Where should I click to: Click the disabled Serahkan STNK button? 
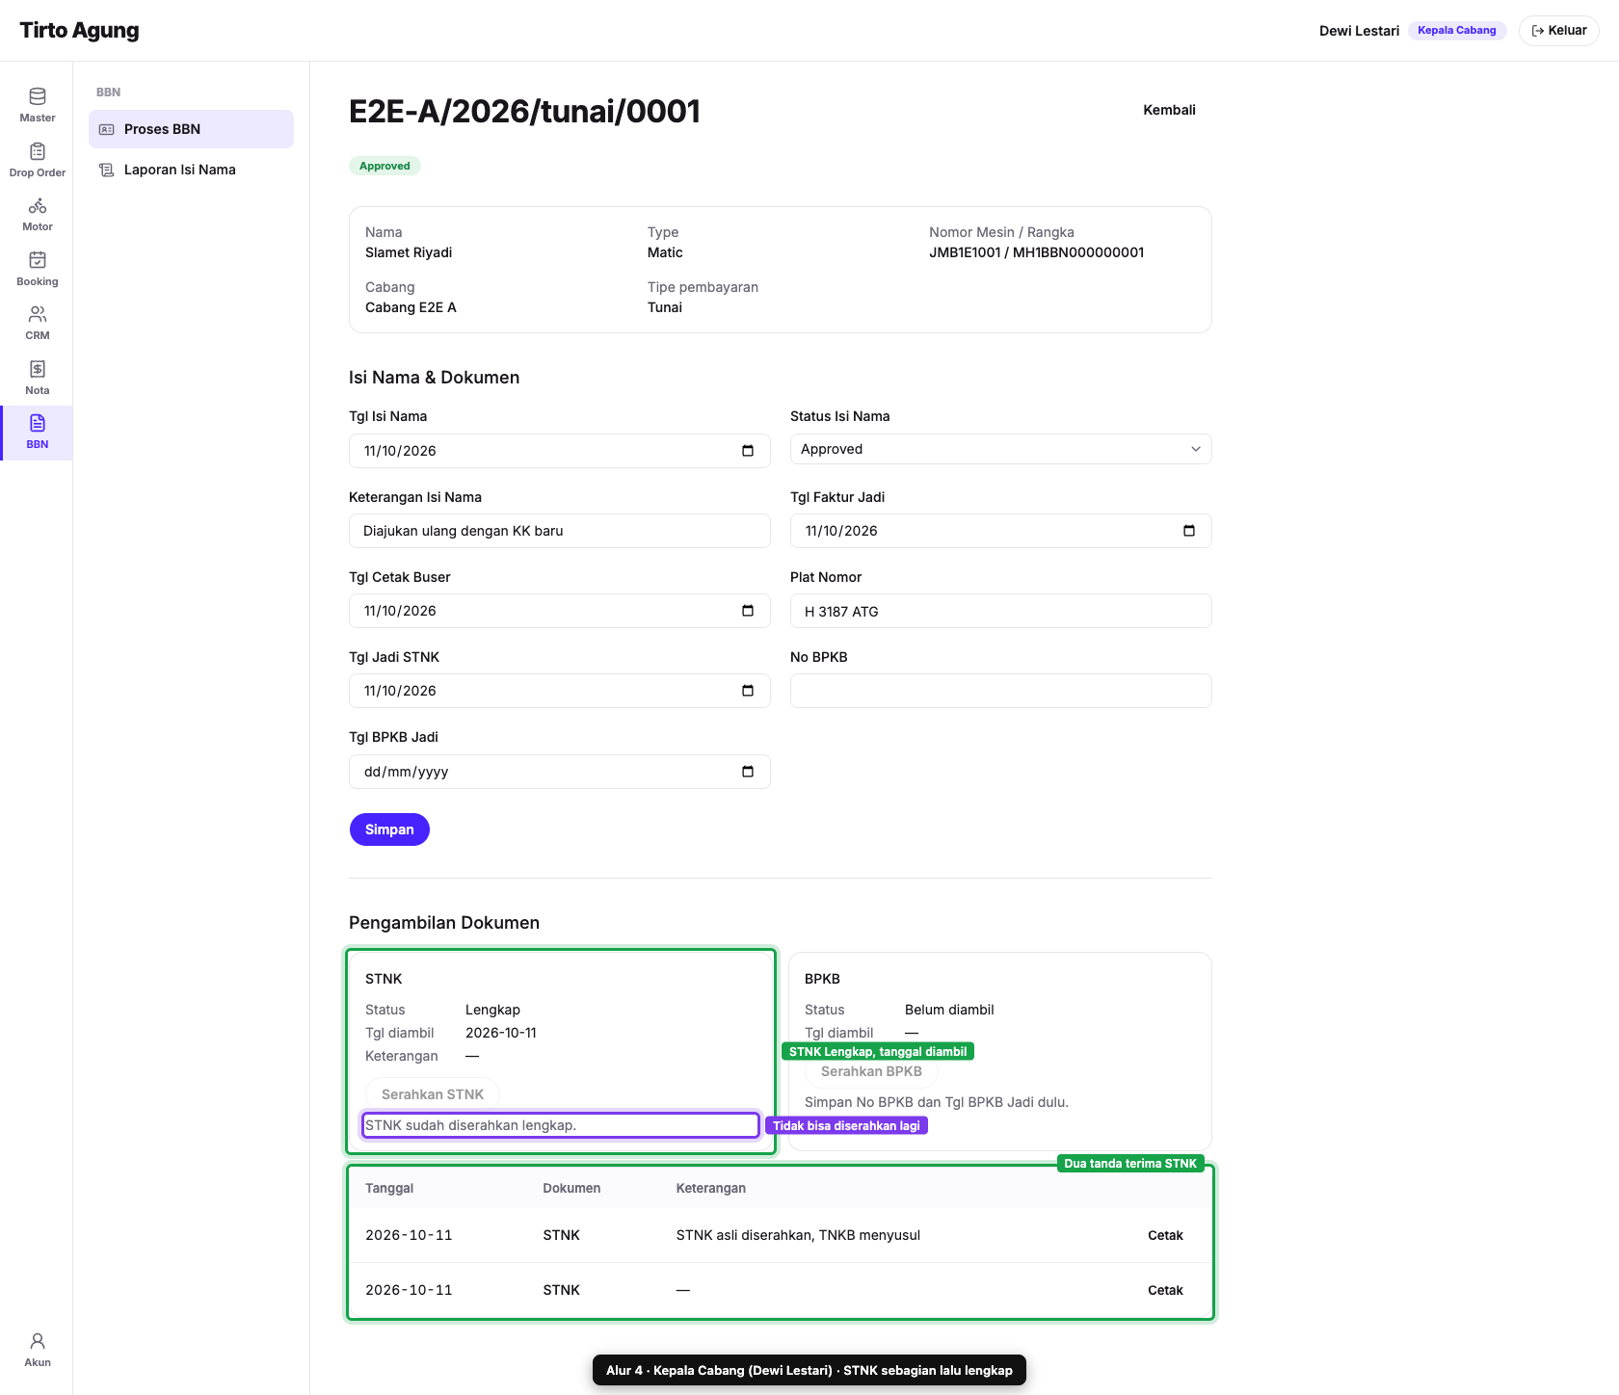click(433, 1094)
